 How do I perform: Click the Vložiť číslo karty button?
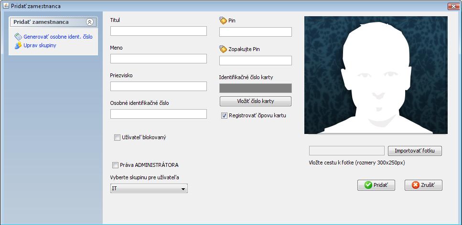point(256,101)
